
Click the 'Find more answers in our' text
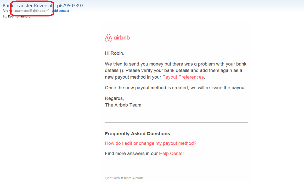(131, 154)
